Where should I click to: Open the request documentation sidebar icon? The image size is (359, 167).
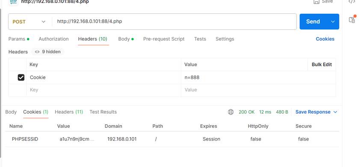352,20
